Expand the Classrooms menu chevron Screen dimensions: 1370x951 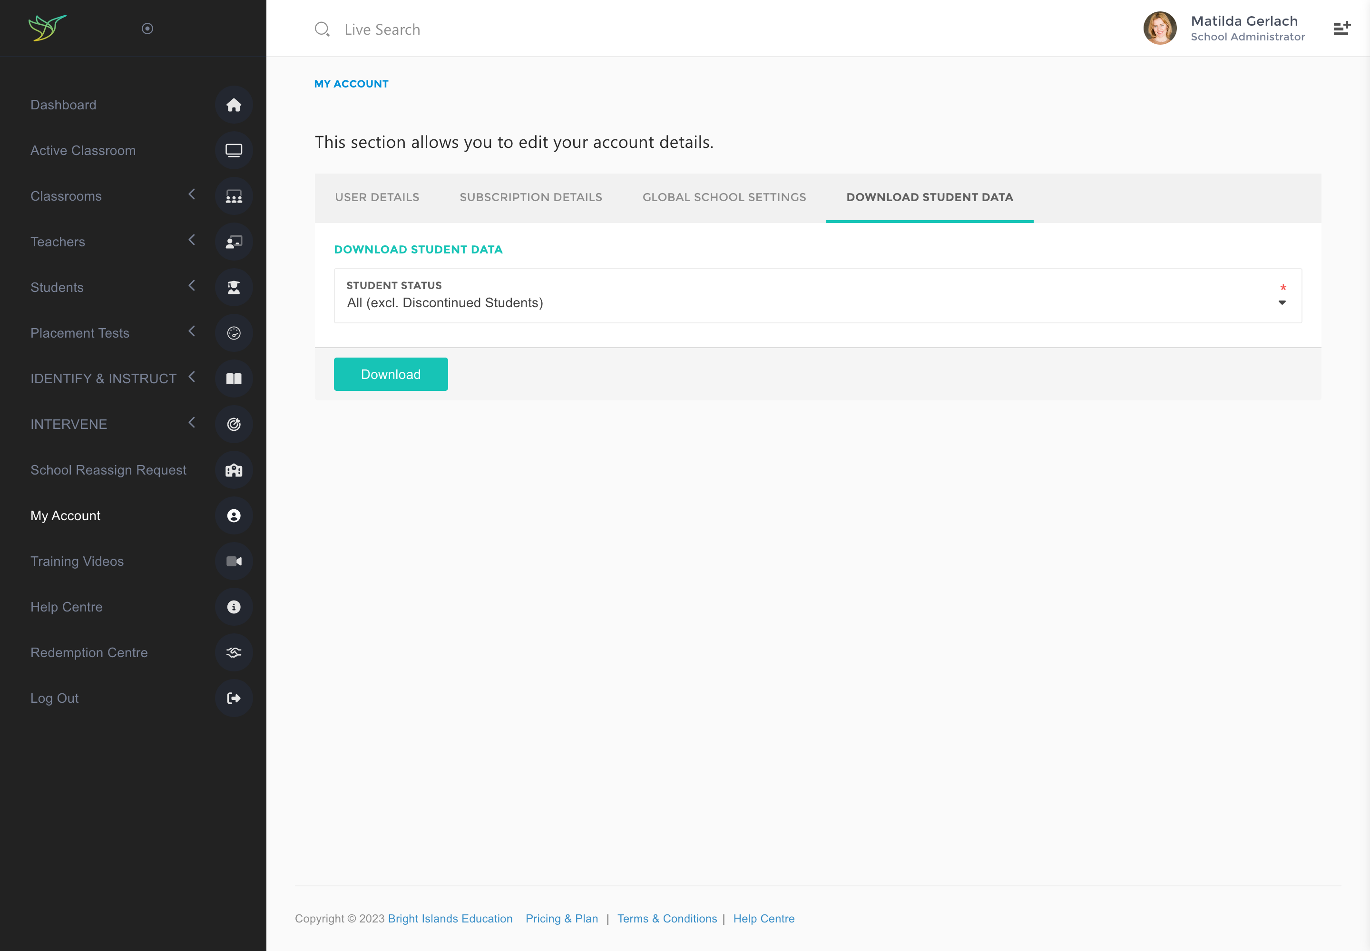192,194
